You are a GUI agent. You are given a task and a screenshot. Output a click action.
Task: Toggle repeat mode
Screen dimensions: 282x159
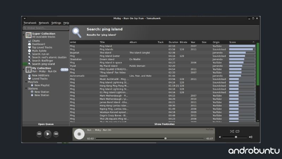pos(237,131)
